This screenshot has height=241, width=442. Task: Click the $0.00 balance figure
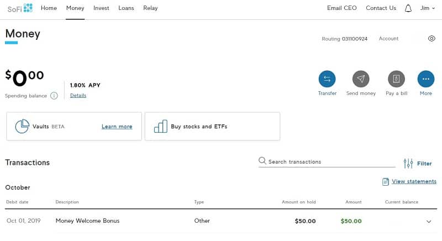pyautogui.click(x=24, y=78)
